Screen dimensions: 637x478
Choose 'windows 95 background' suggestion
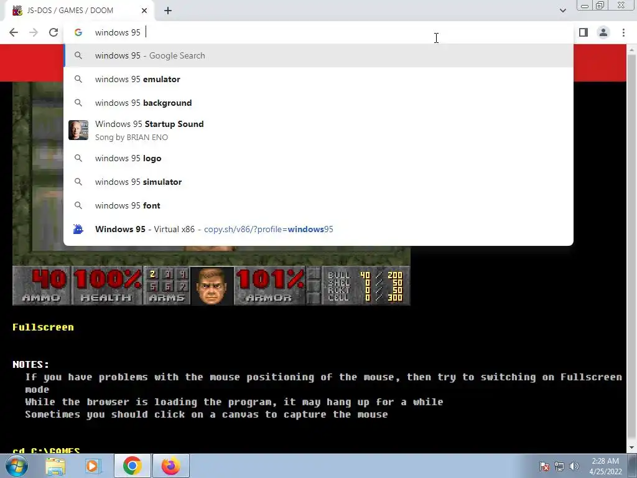click(318, 103)
